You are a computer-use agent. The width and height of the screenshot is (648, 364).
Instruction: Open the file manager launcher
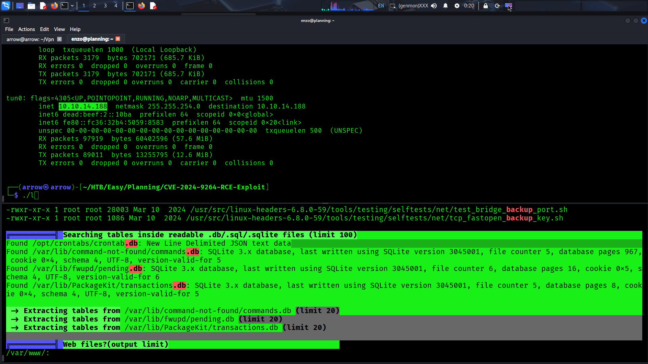31,6
